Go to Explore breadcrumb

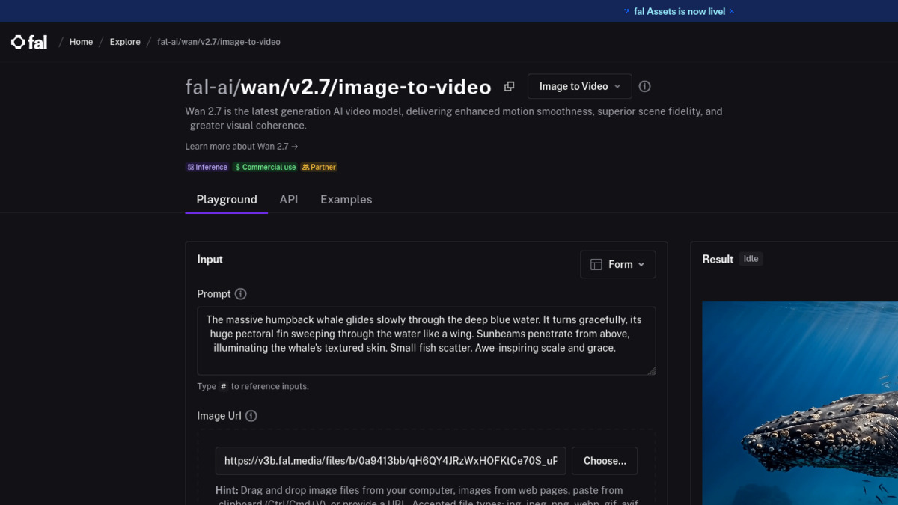(125, 42)
